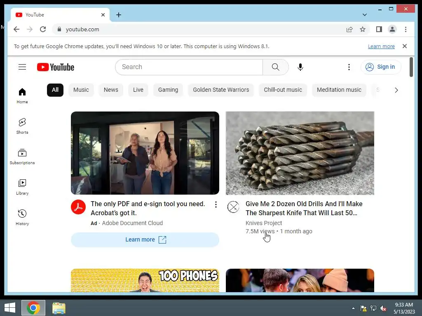This screenshot has width=422, height=316.
Task: Open YouTube settings three-dot menu
Action: click(x=349, y=67)
